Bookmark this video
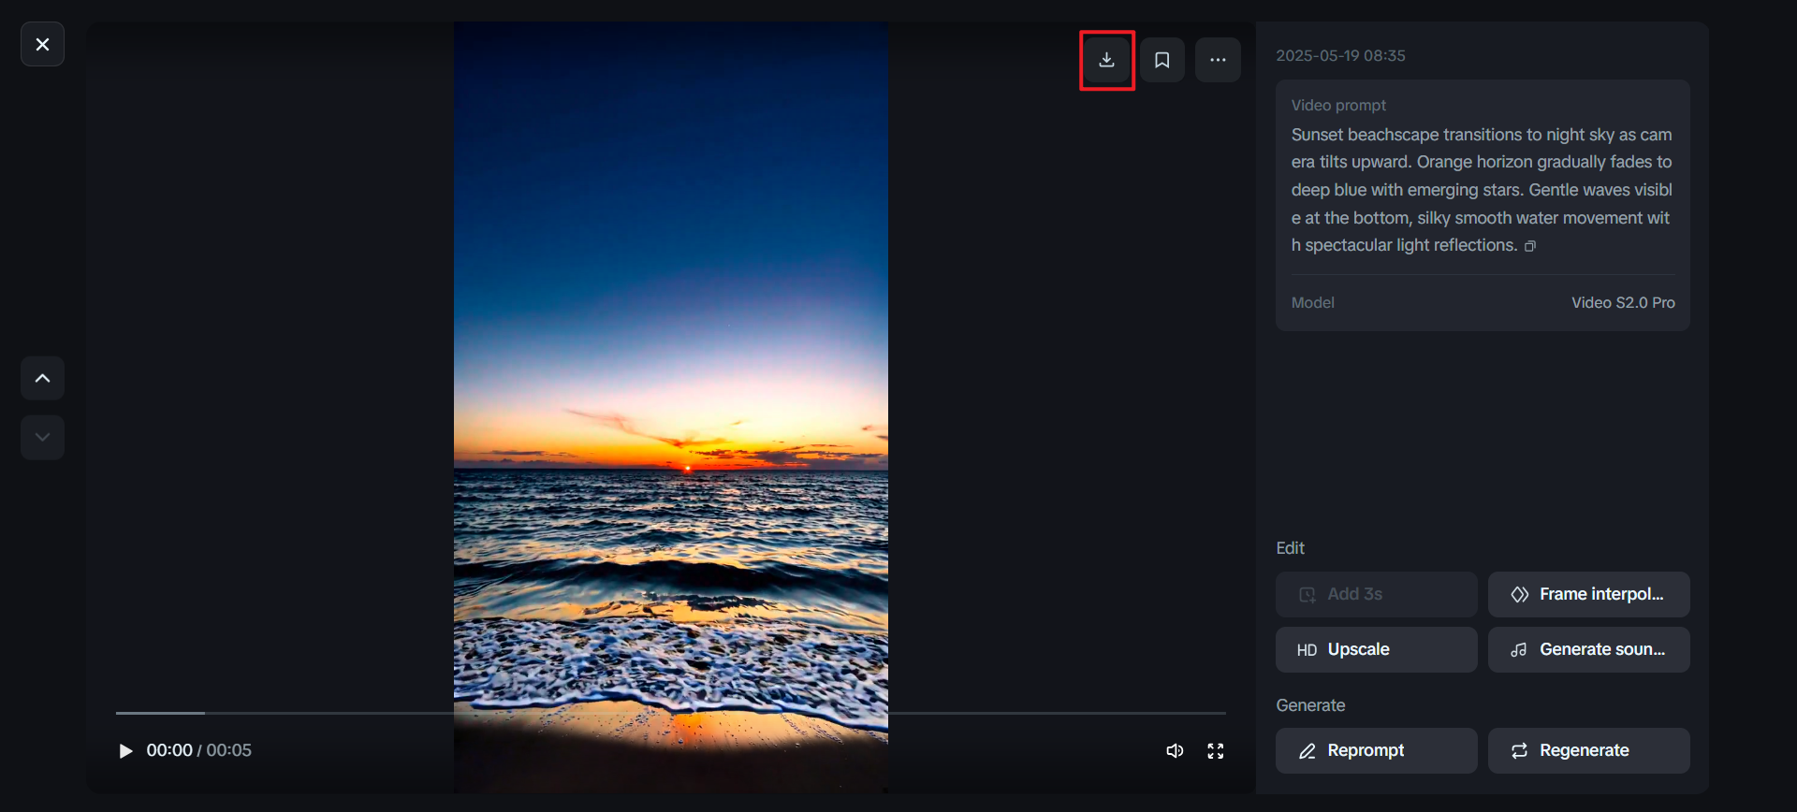This screenshot has width=1797, height=812. (1162, 60)
